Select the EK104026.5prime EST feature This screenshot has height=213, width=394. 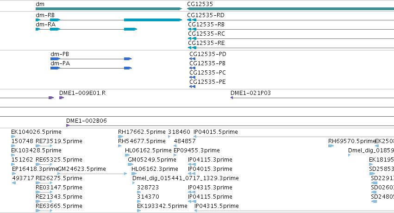tap(13, 137)
